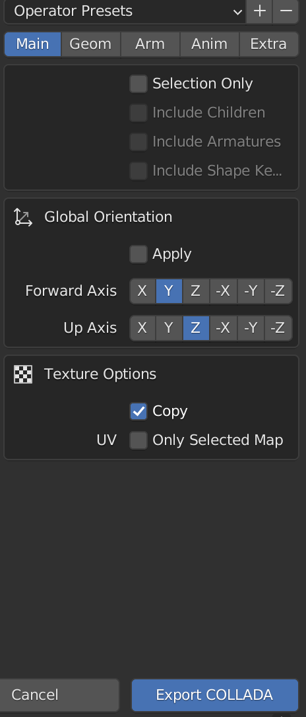
Task: Open the Operator Presets dropdown
Action: pyautogui.click(x=125, y=11)
